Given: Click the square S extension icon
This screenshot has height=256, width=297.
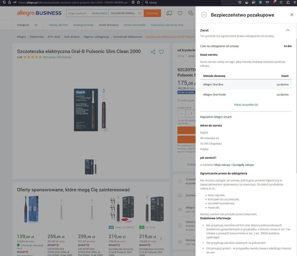Looking at the screenshot, I should tap(281, 2).
